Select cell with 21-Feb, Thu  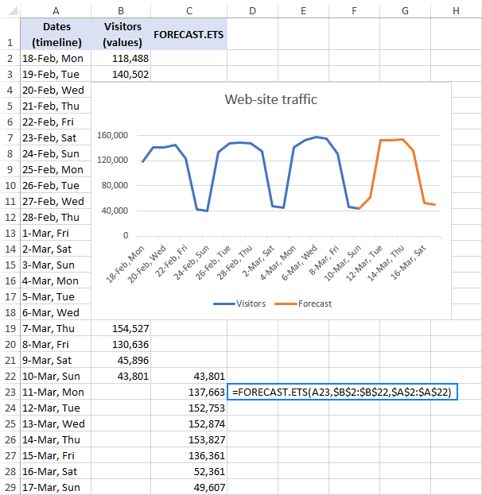[x=56, y=106]
